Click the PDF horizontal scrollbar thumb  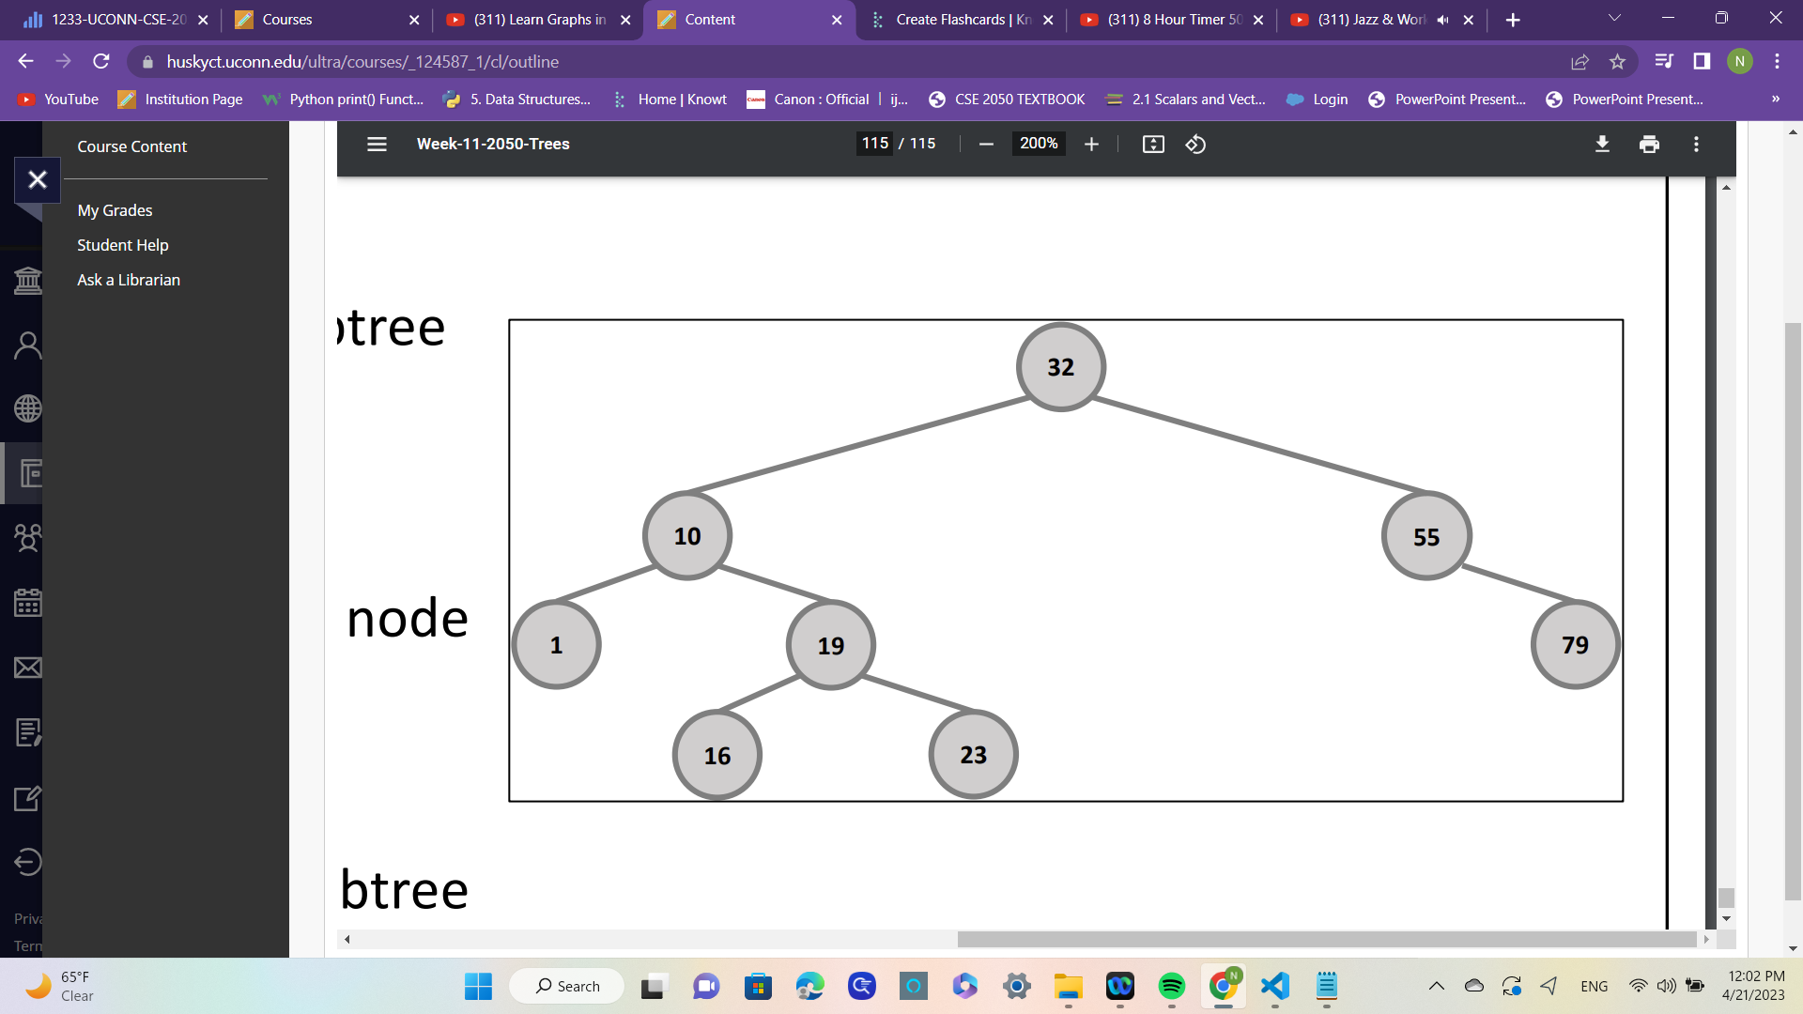click(1327, 939)
